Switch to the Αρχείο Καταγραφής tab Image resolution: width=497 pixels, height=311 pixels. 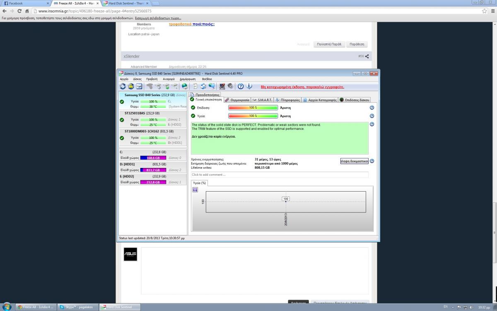pyautogui.click(x=320, y=100)
